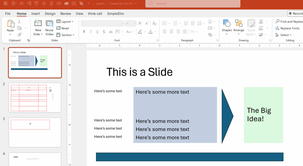Click Increase Font Size
Screen dimensions: 303x166
[x=141, y=23]
